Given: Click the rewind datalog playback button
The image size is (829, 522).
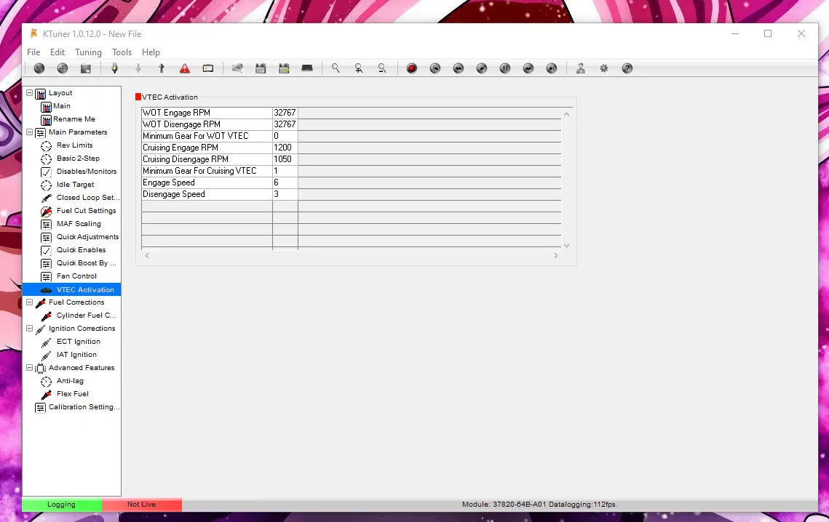Looking at the screenshot, I should (x=459, y=68).
